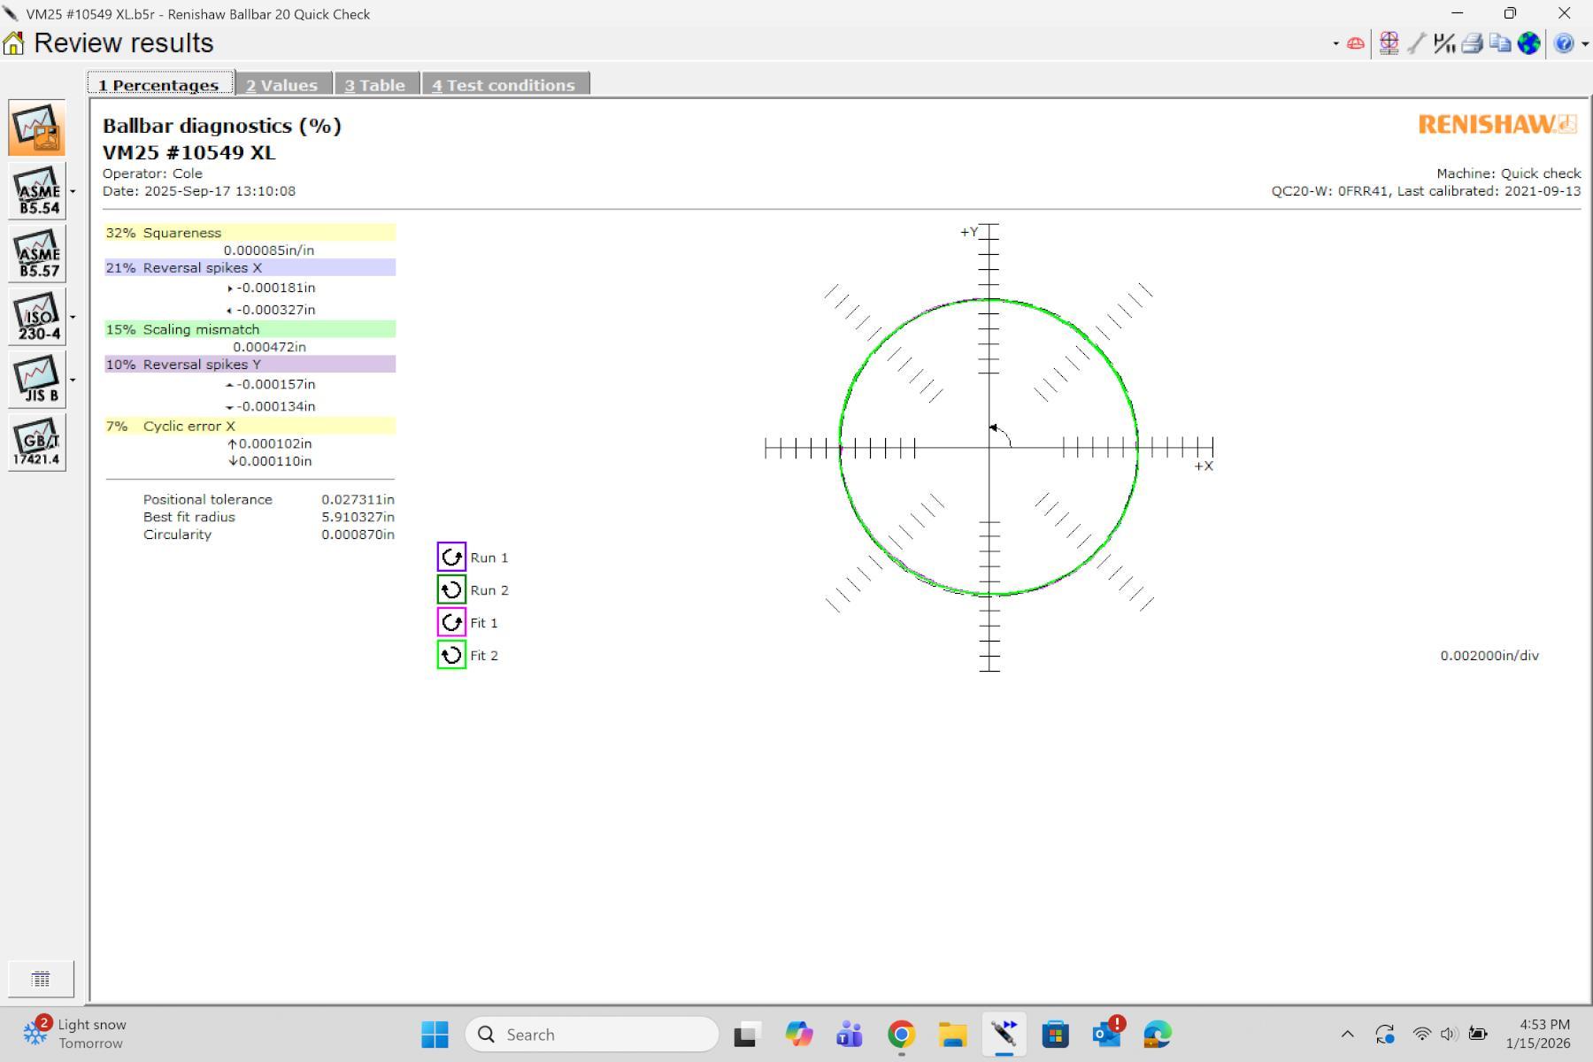Click the taskbar Search box
The image size is (1593, 1062).
[591, 1035]
